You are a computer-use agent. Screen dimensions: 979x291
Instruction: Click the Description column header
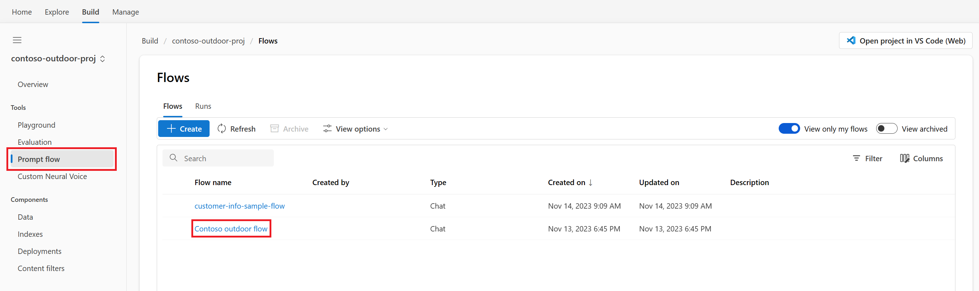click(x=749, y=183)
